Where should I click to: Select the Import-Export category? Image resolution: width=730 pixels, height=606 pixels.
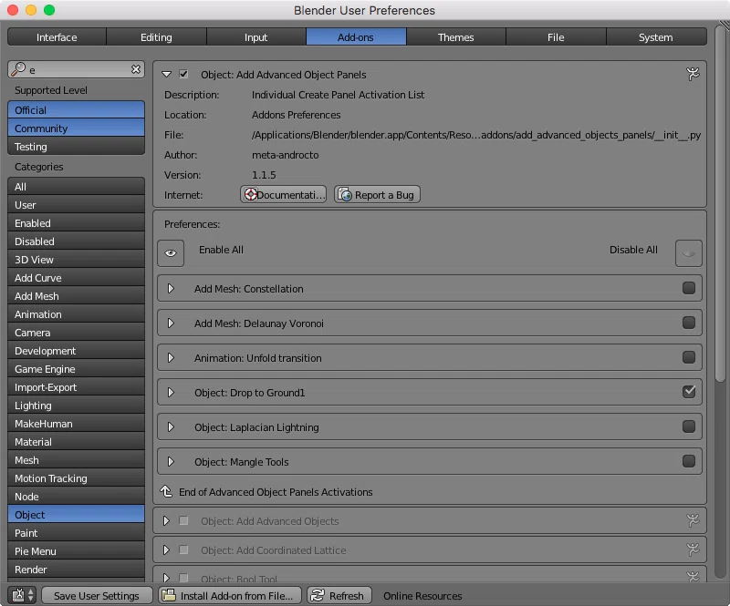click(x=76, y=387)
